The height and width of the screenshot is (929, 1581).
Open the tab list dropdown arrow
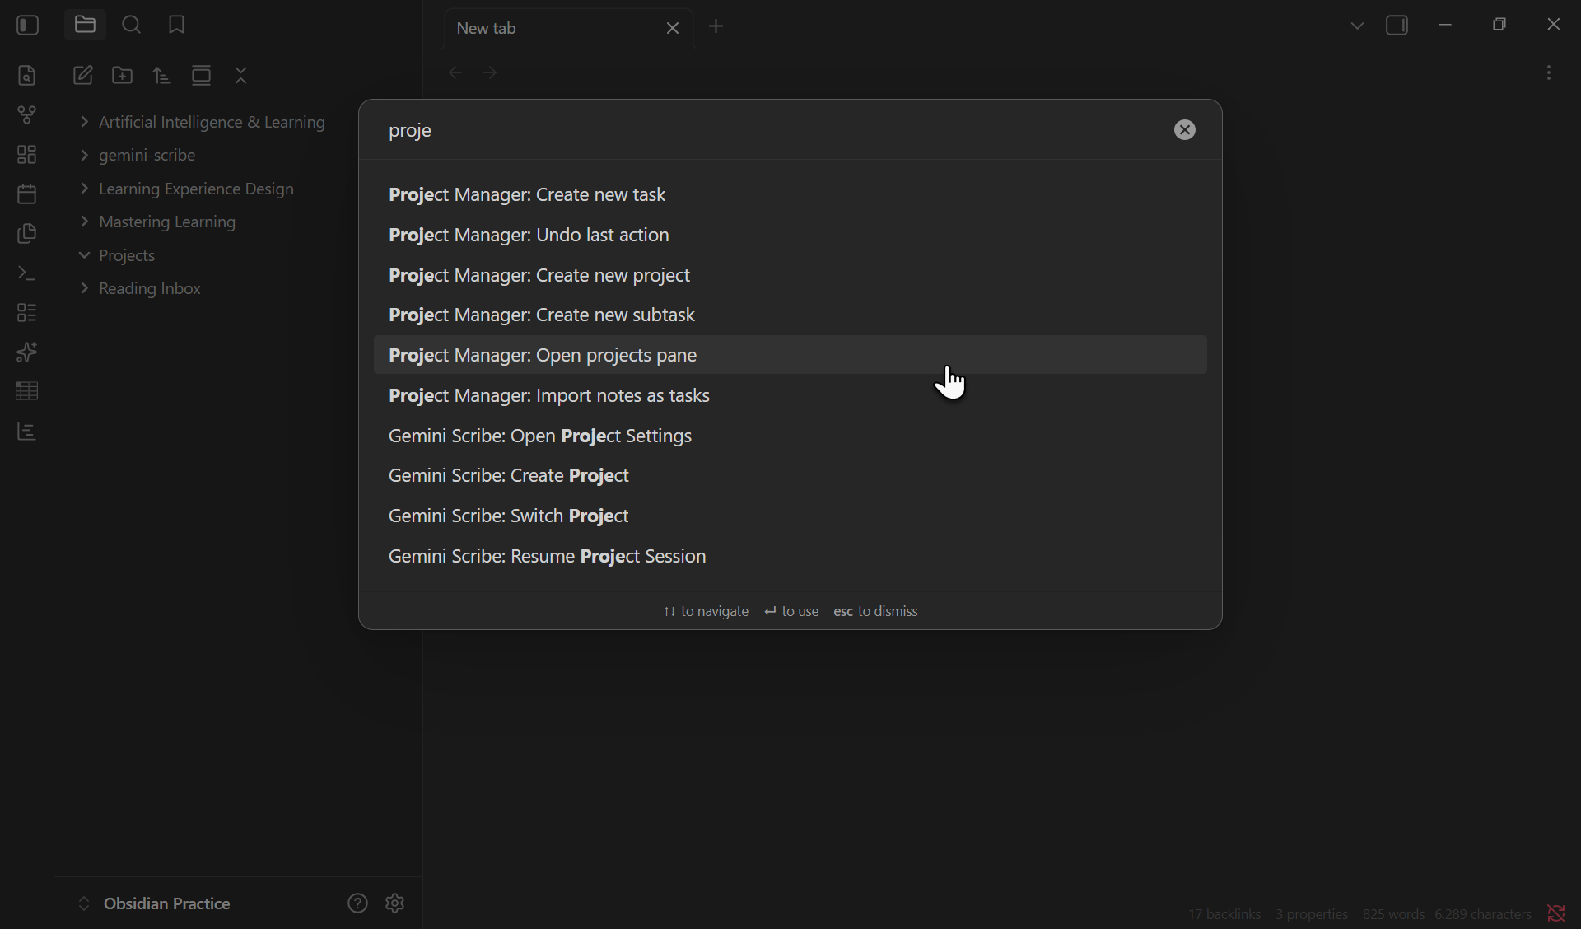point(1357,26)
